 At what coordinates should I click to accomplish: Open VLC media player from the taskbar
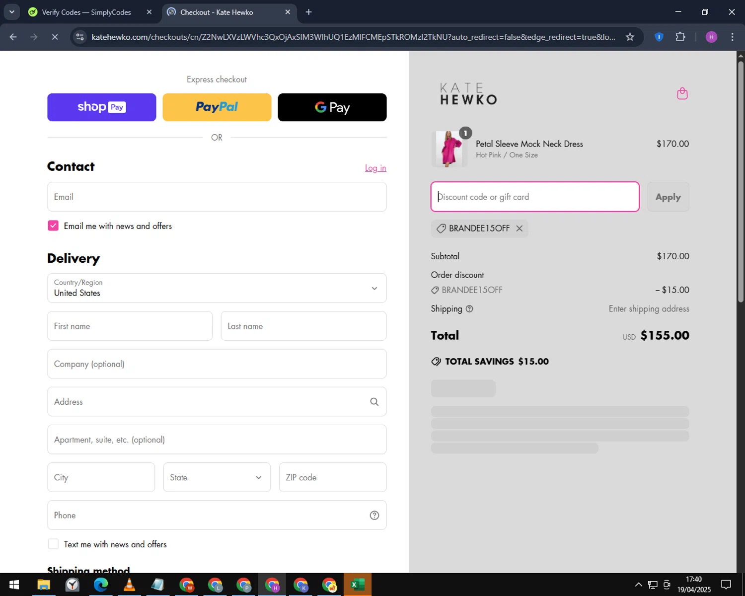pyautogui.click(x=129, y=585)
